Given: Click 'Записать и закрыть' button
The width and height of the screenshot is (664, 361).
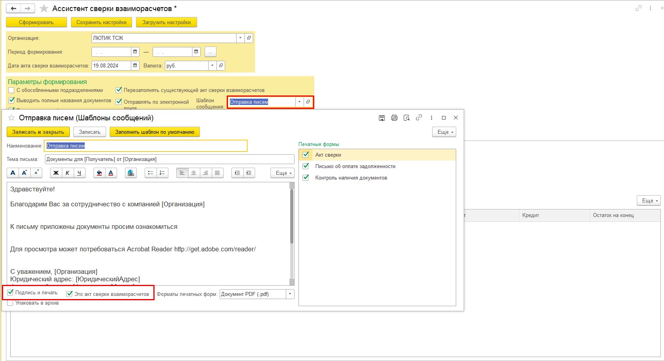Looking at the screenshot, I should pyautogui.click(x=38, y=132).
